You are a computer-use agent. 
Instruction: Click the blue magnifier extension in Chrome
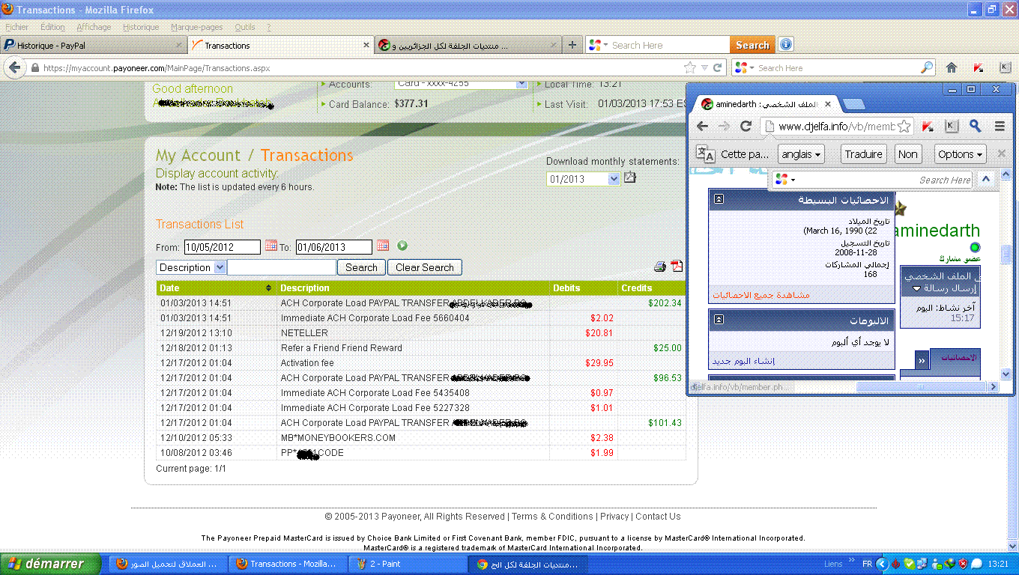[975, 126]
